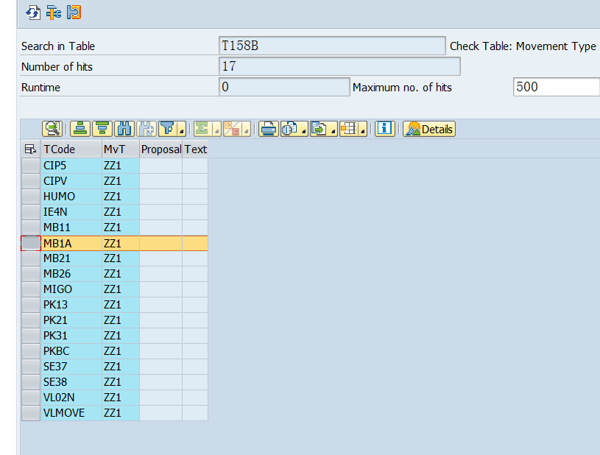Select the maintenance hammer-and-wrench icon
The width and height of the screenshot is (600, 455).
click(52, 12)
